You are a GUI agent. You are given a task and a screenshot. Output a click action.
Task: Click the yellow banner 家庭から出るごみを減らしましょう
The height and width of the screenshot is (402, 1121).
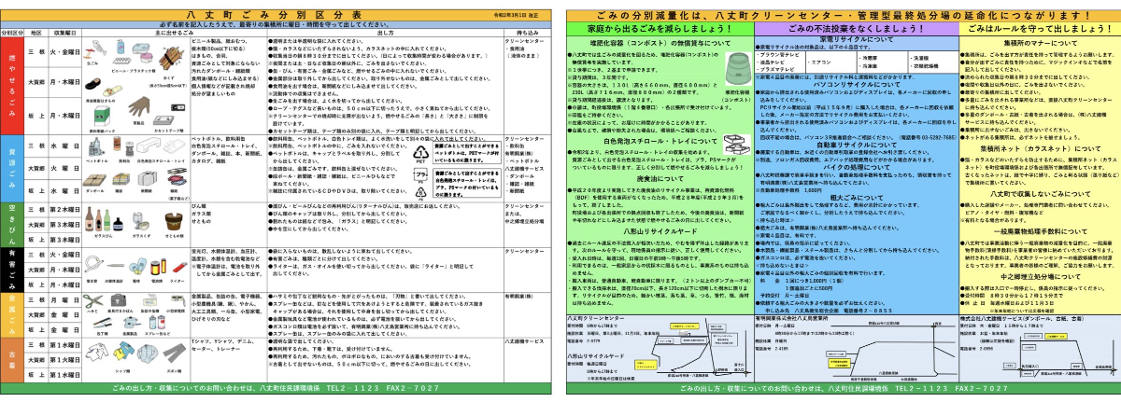point(661,29)
